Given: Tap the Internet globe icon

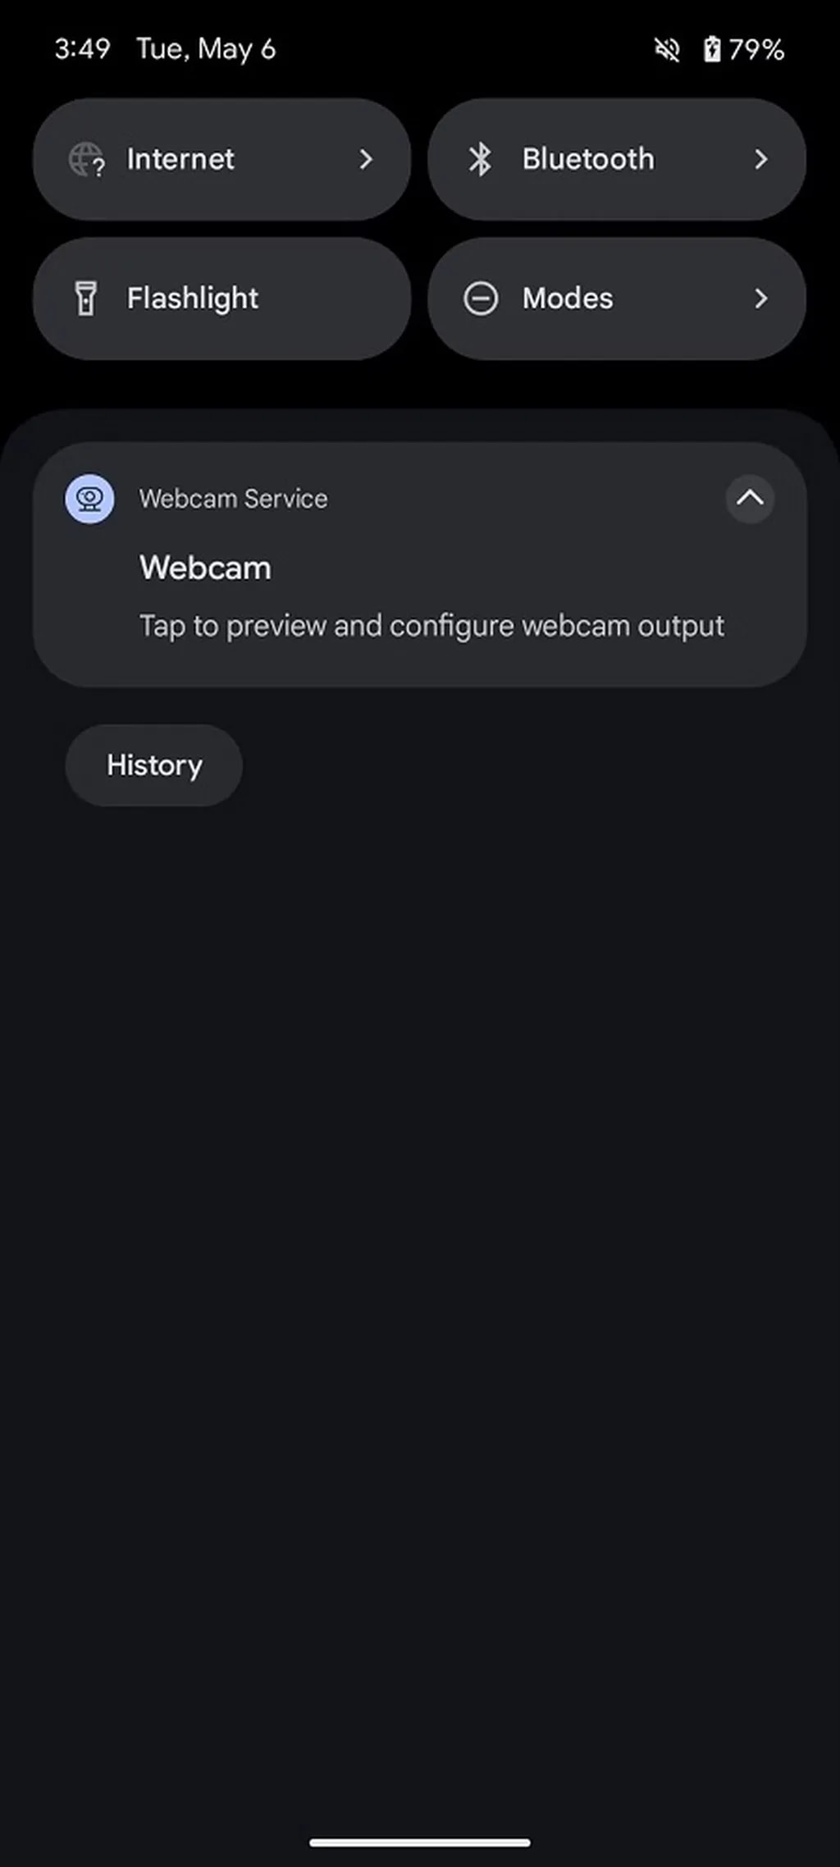Looking at the screenshot, I should point(86,159).
